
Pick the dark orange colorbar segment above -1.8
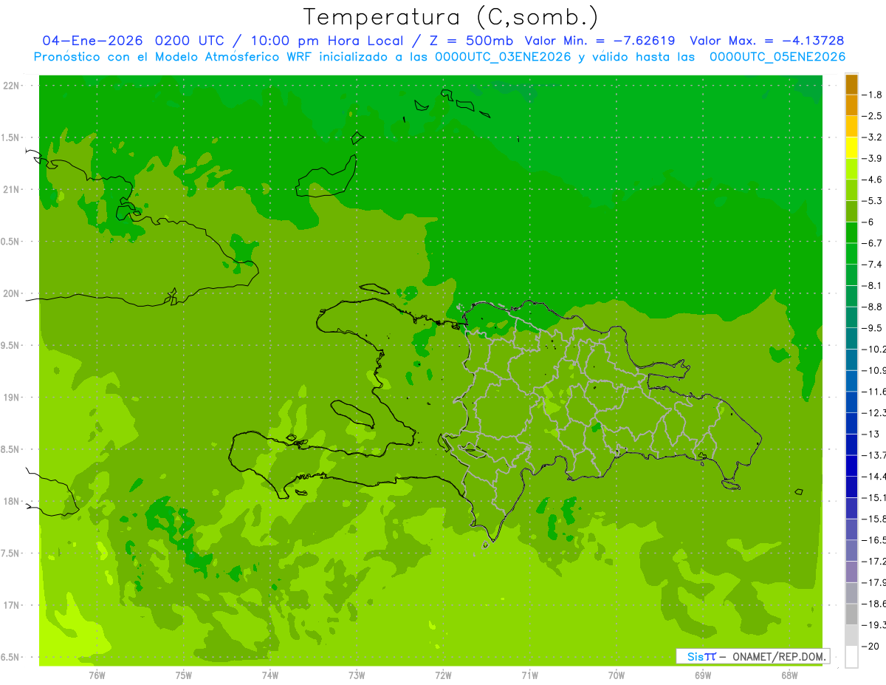click(x=851, y=84)
